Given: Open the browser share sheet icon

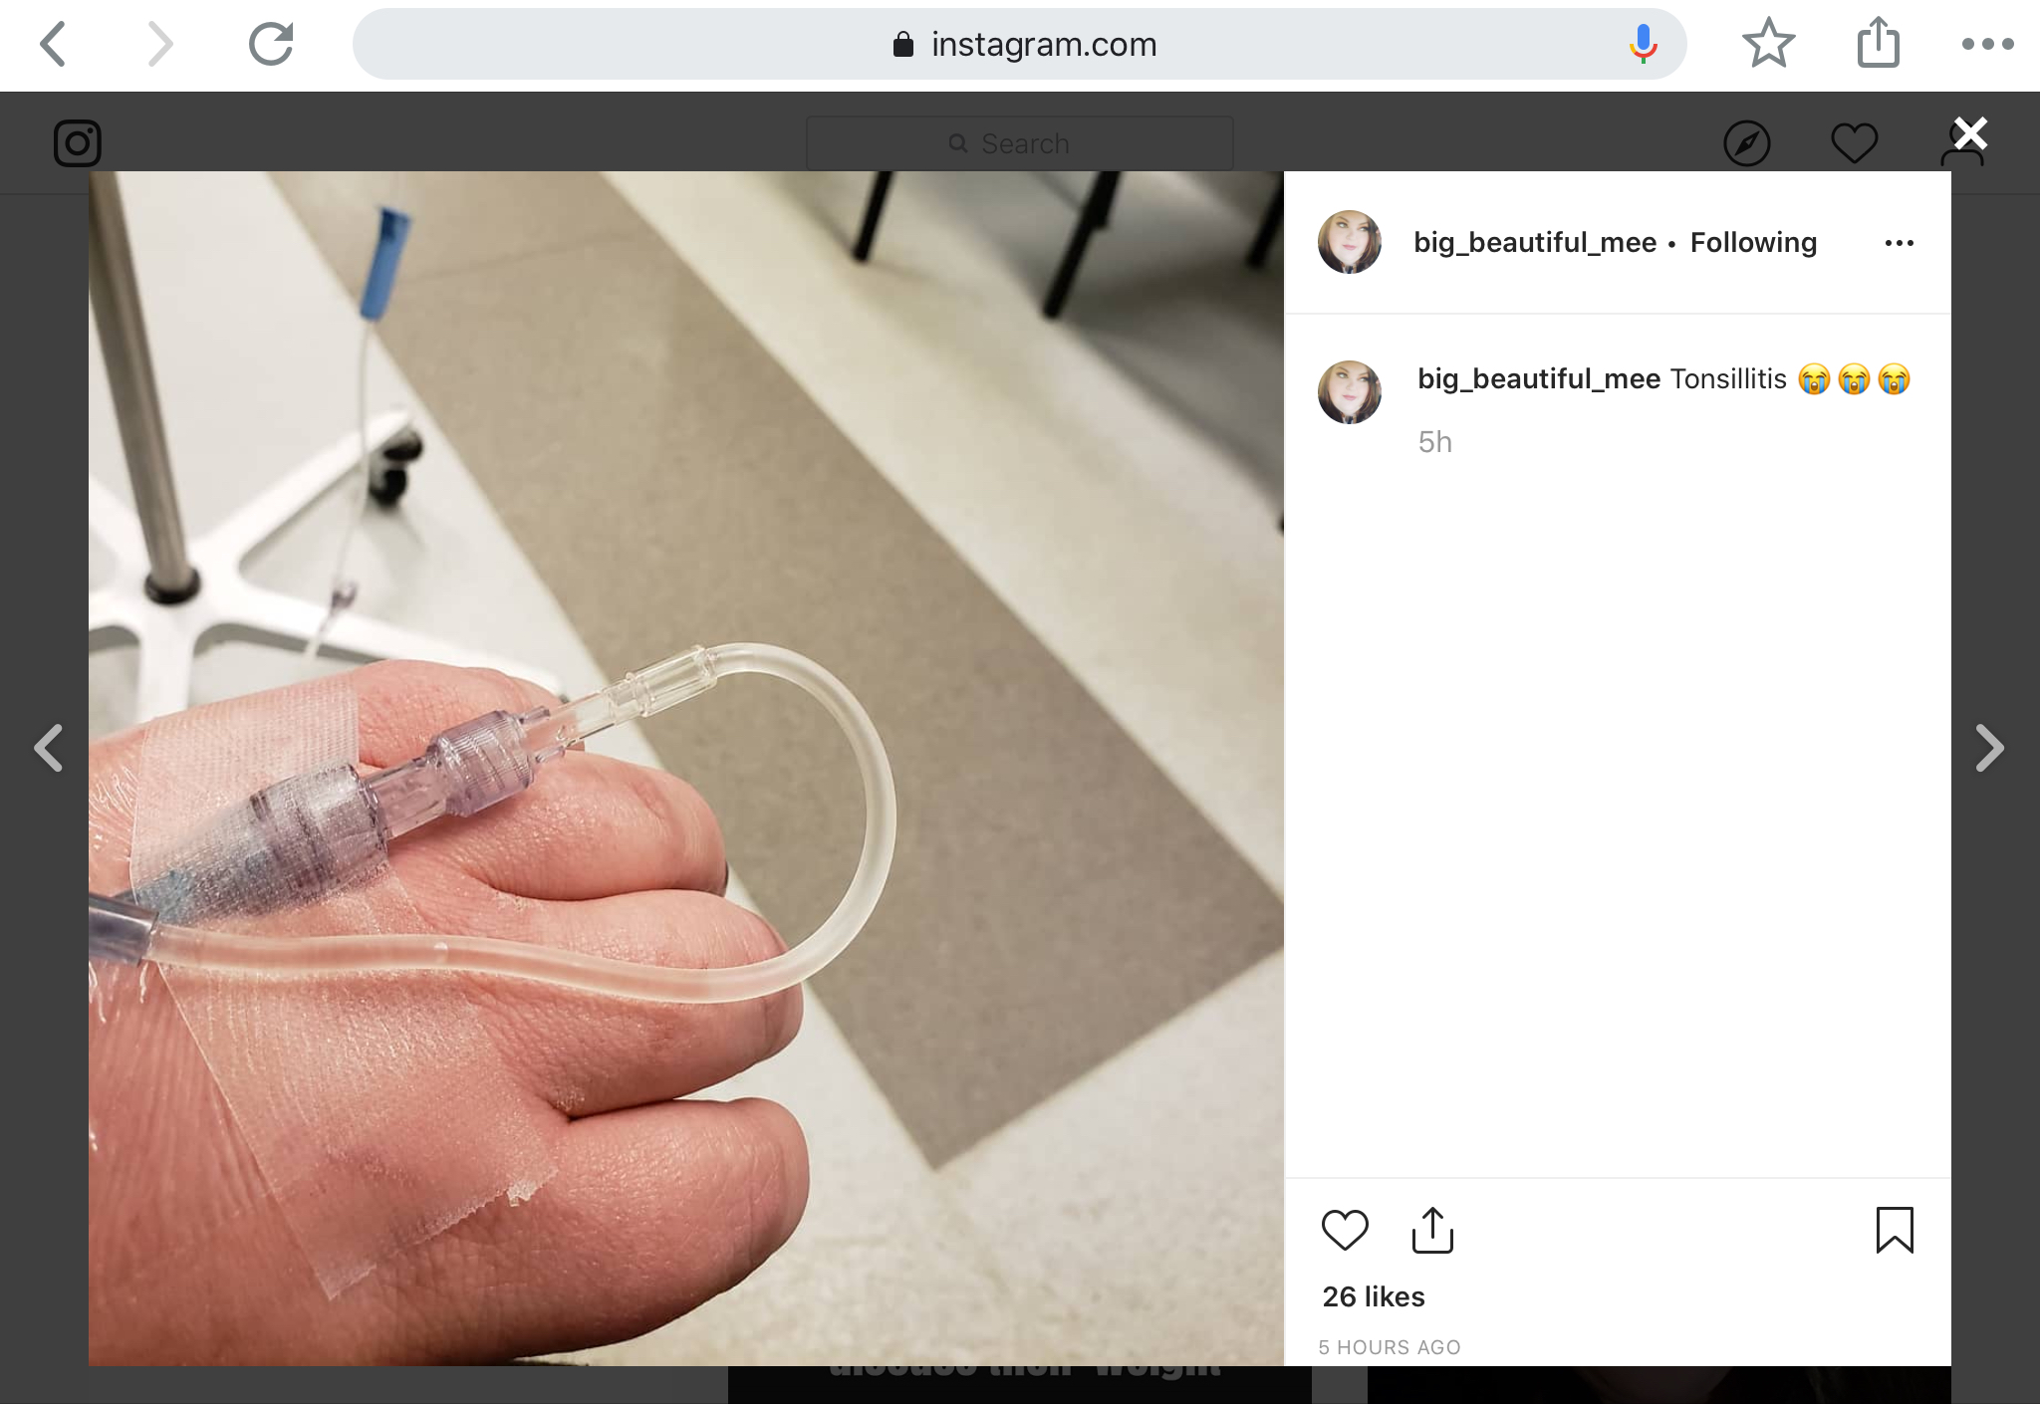Looking at the screenshot, I should pyautogui.click(x=1879, y=43).
